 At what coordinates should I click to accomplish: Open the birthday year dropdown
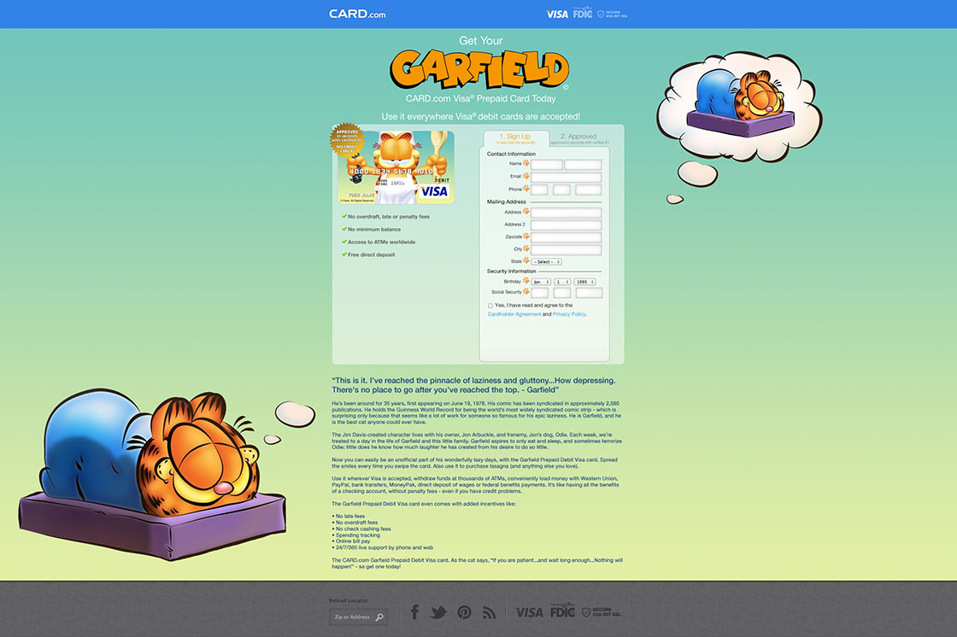coord(584,281)
